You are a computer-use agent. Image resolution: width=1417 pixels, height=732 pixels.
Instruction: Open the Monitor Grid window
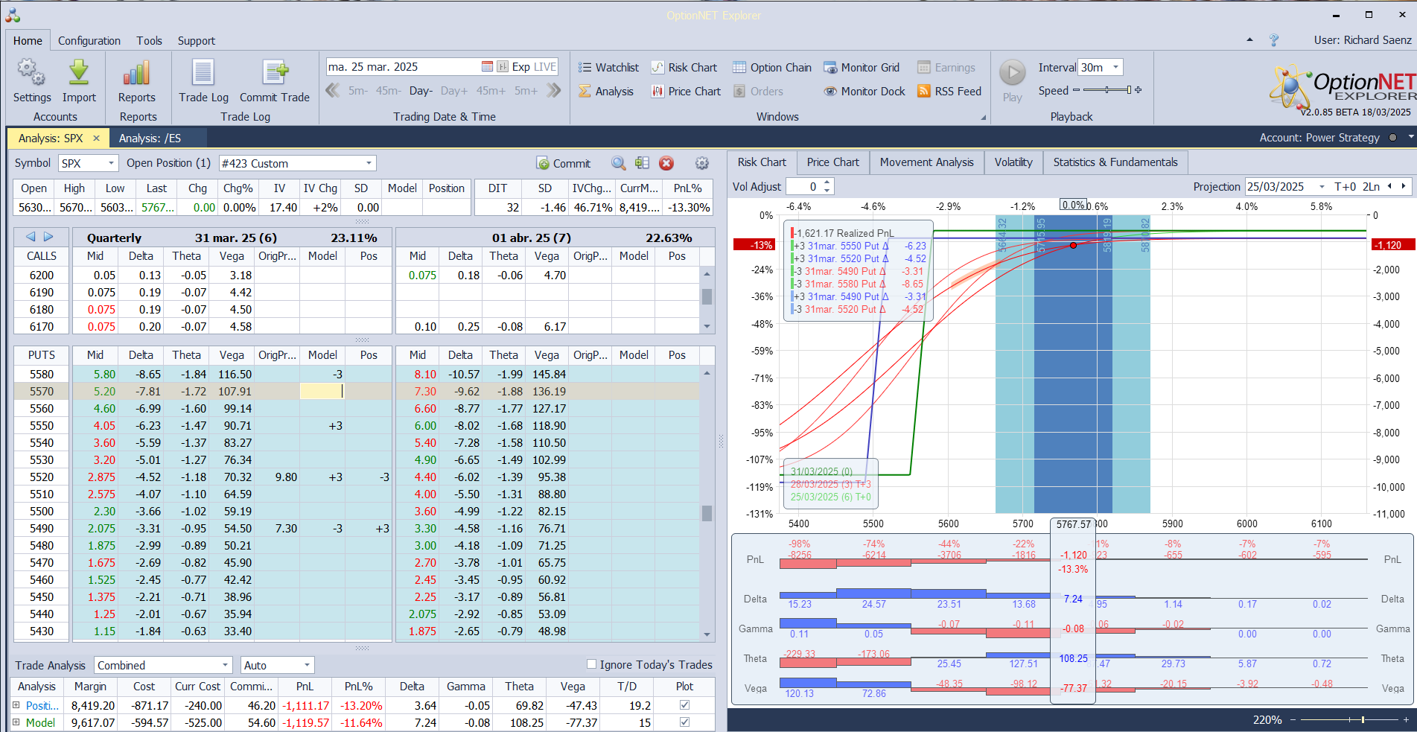[x=862, y=67]
